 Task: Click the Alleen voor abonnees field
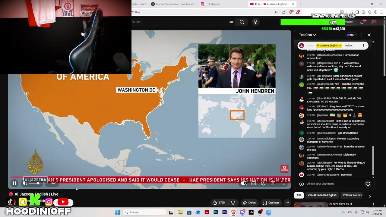(x=321, y=184)
